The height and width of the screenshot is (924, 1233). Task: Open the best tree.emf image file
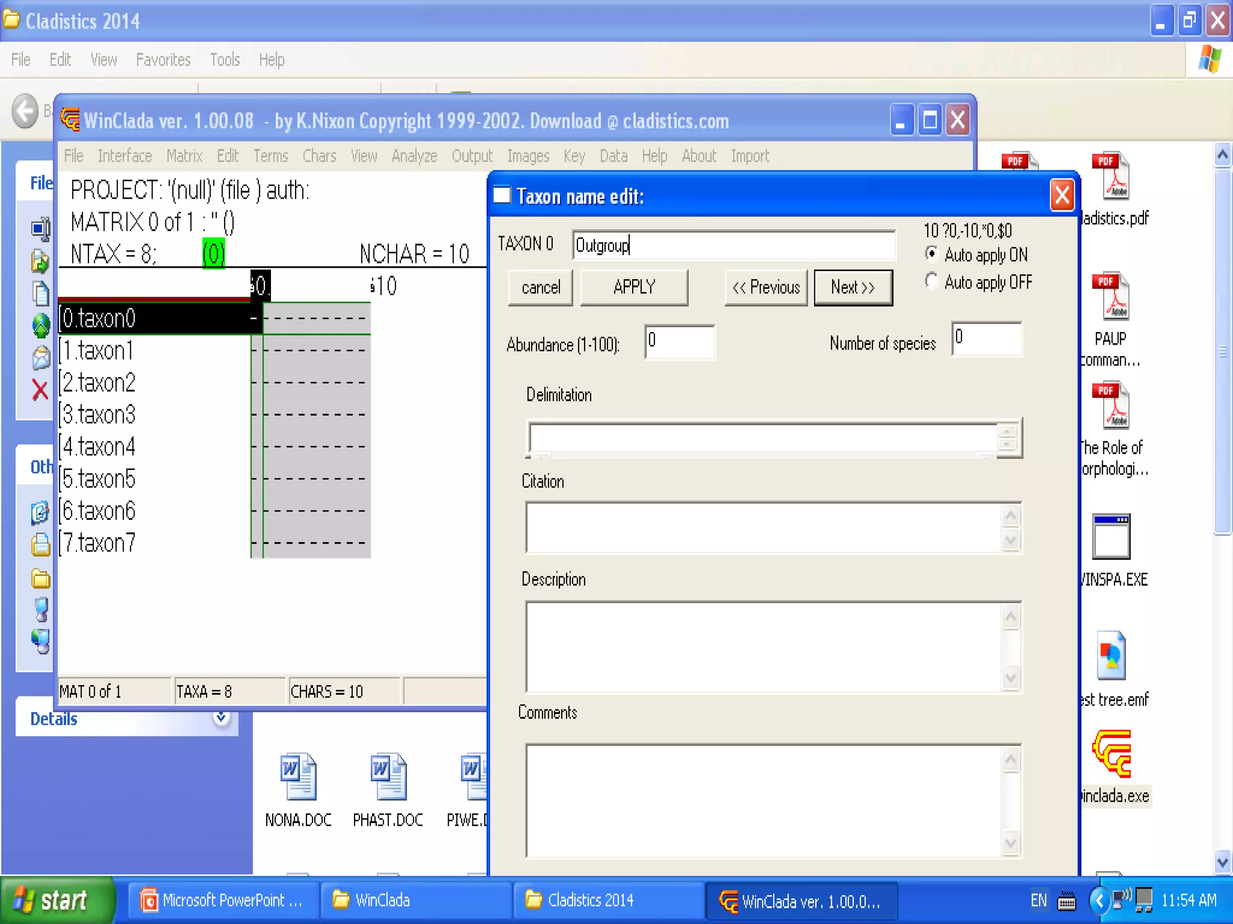click(1111, 656)
